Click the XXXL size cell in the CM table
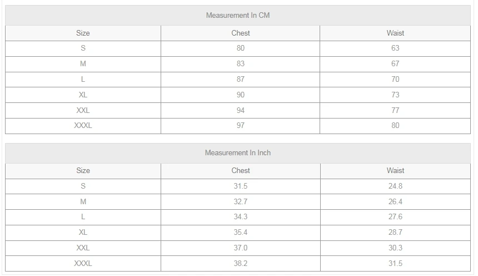This screenshot has height=276, width=478. tap(83, 126)
